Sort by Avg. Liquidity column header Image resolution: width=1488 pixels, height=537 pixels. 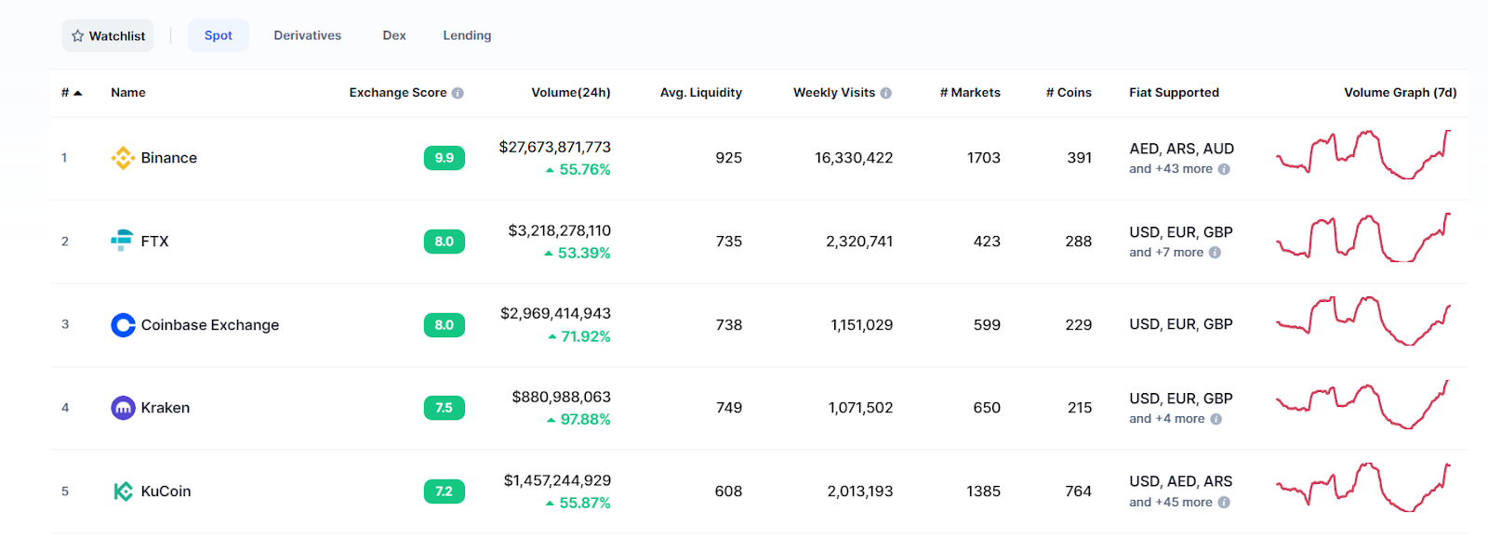(x=701, y=93)
